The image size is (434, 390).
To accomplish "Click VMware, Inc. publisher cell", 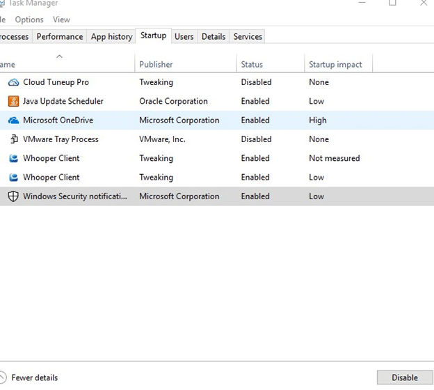I will point(162,139).
